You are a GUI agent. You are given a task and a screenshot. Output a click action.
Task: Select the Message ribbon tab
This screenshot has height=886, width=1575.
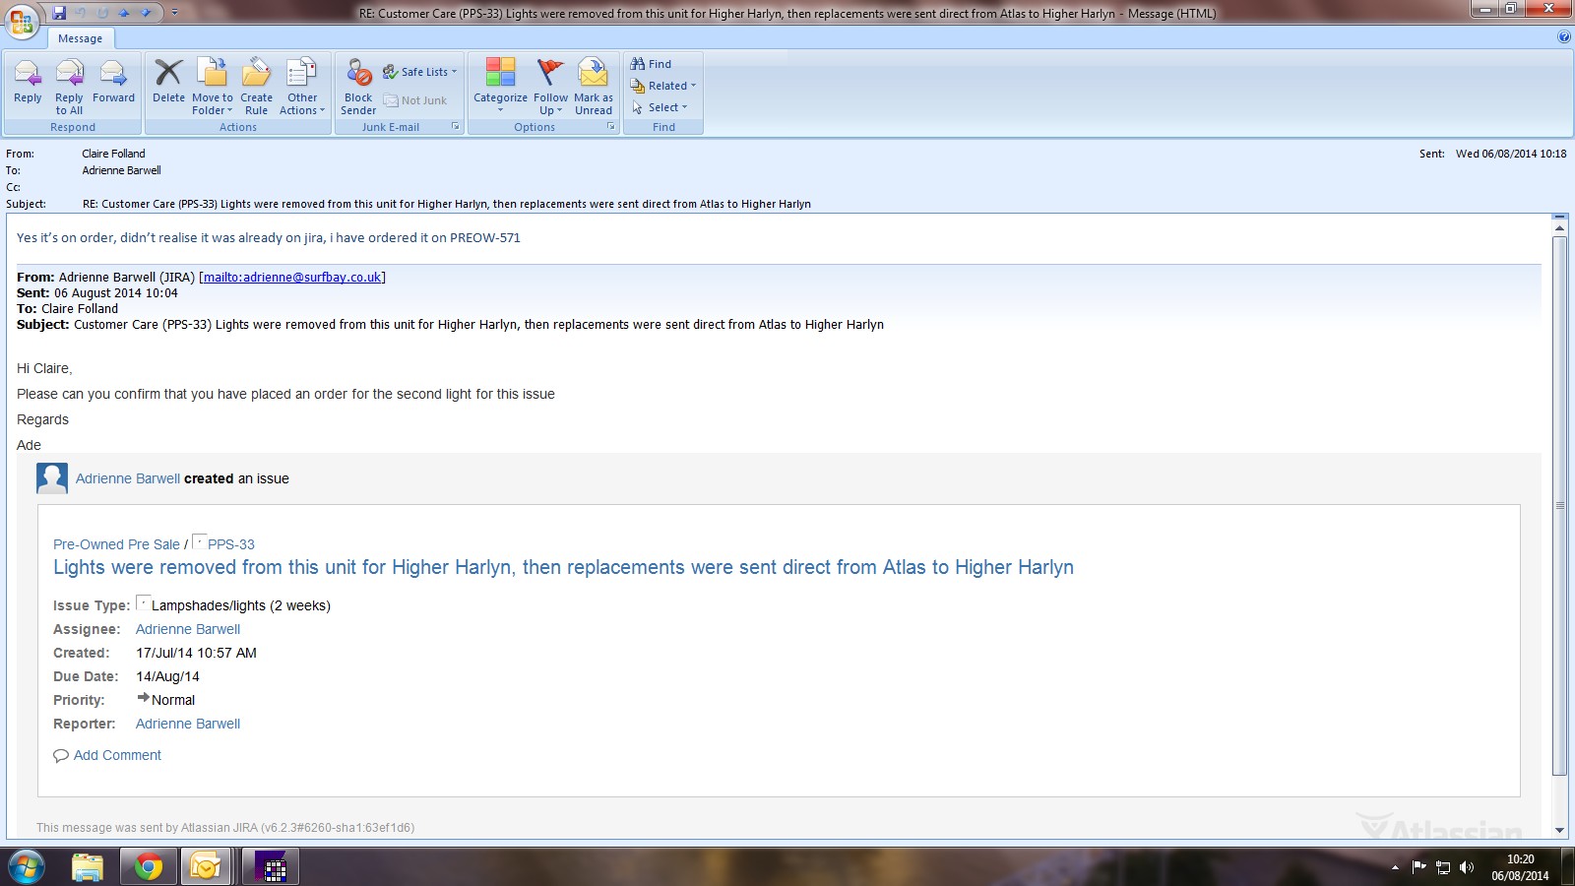click(x=80, y=38)
